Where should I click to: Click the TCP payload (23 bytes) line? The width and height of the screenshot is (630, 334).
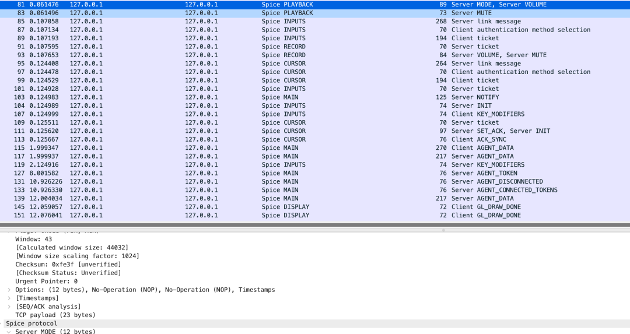(x=55, y=315)
